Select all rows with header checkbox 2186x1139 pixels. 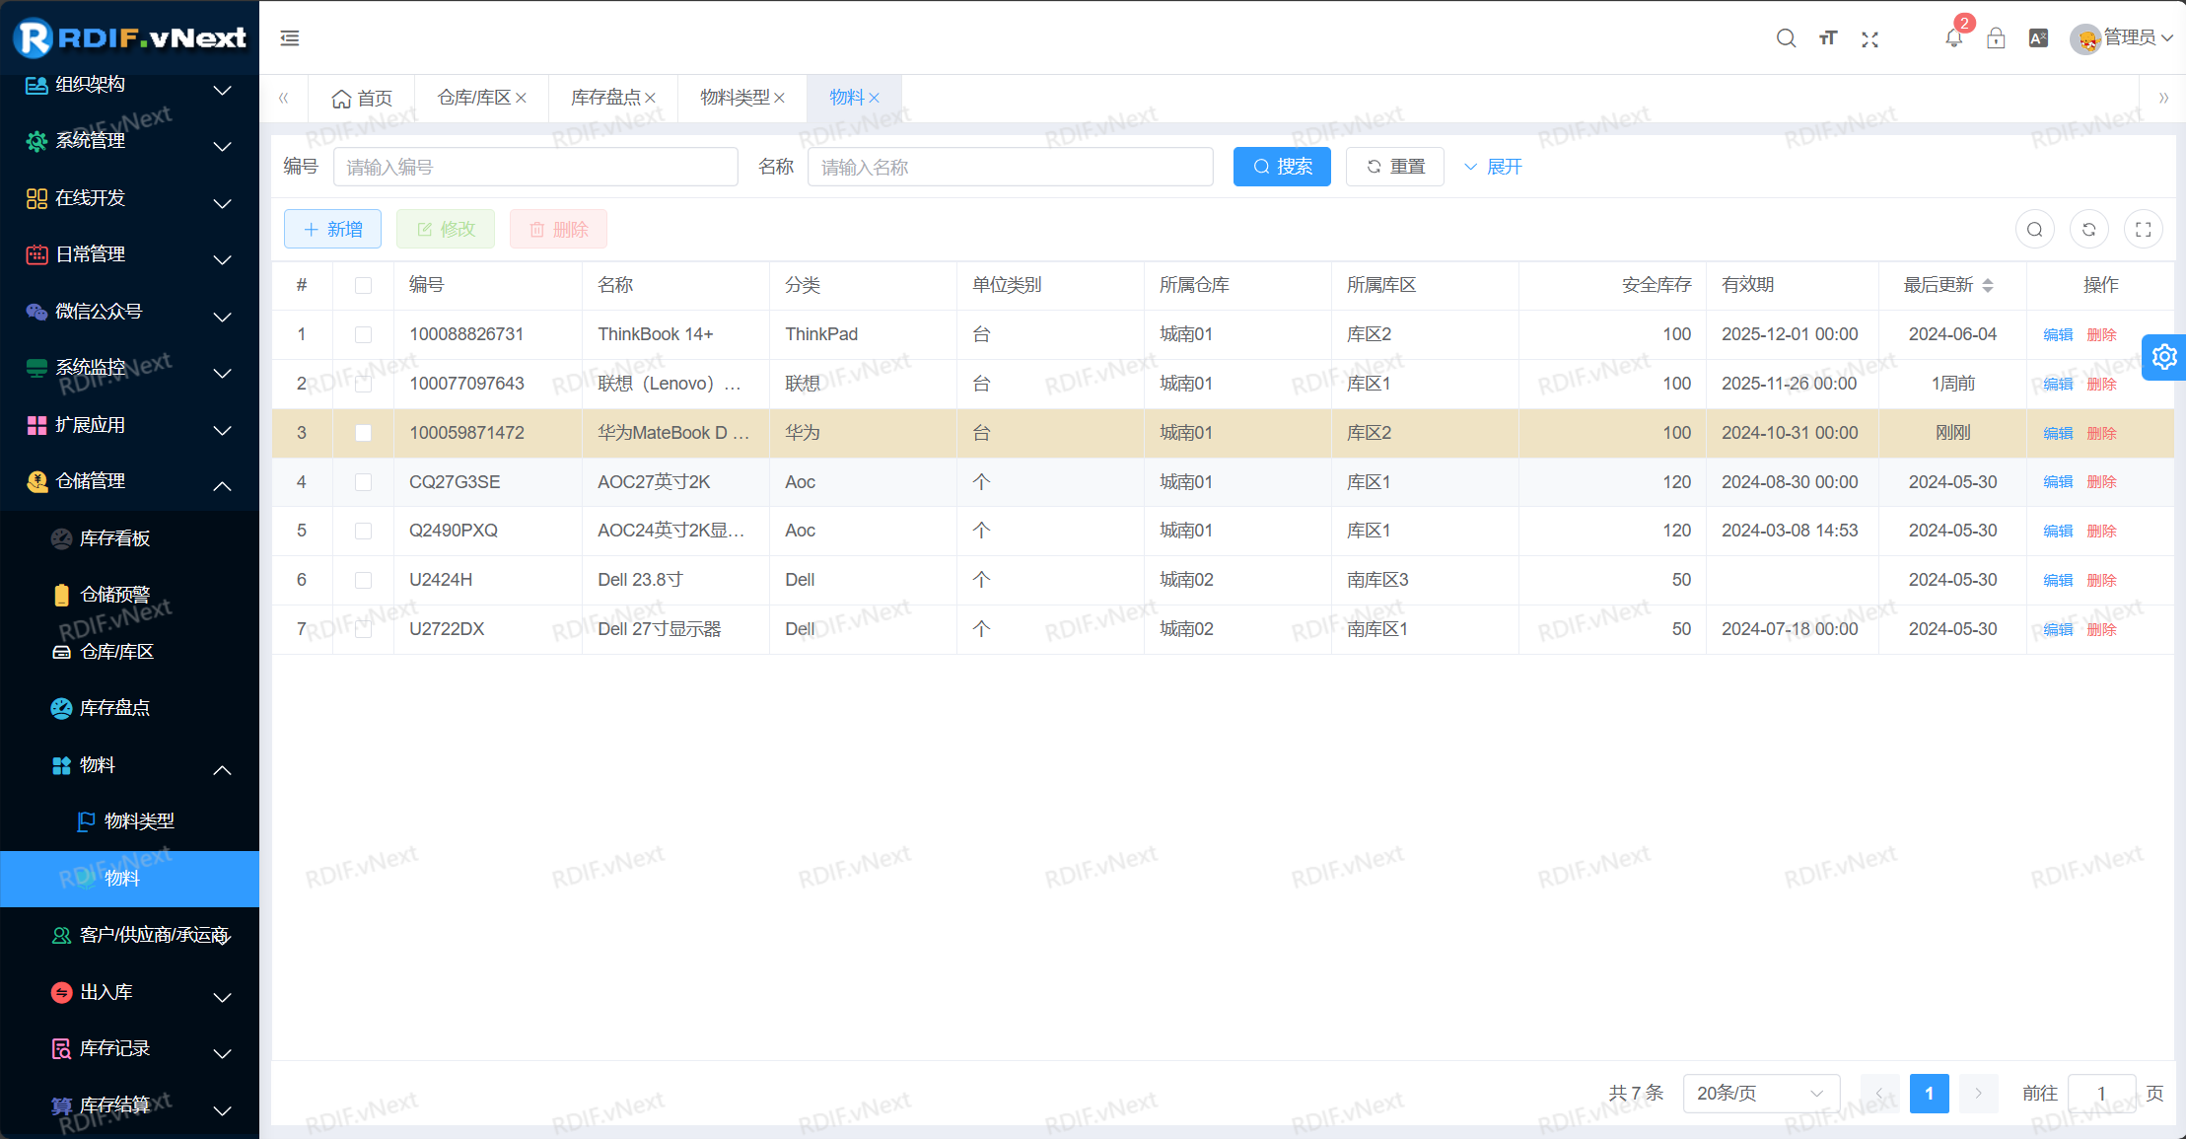363,285
